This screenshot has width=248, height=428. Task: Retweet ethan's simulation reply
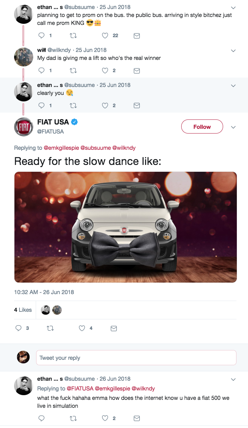coord(73,418)
